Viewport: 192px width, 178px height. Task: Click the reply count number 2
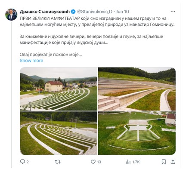pyautogui.click(x=28, y=162)
